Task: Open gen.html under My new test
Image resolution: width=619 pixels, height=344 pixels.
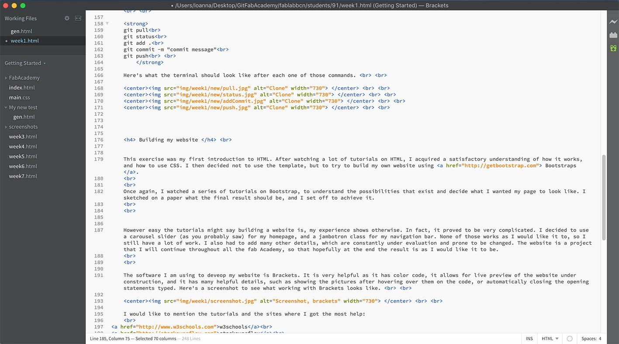Action: click(x=24, y=117)
